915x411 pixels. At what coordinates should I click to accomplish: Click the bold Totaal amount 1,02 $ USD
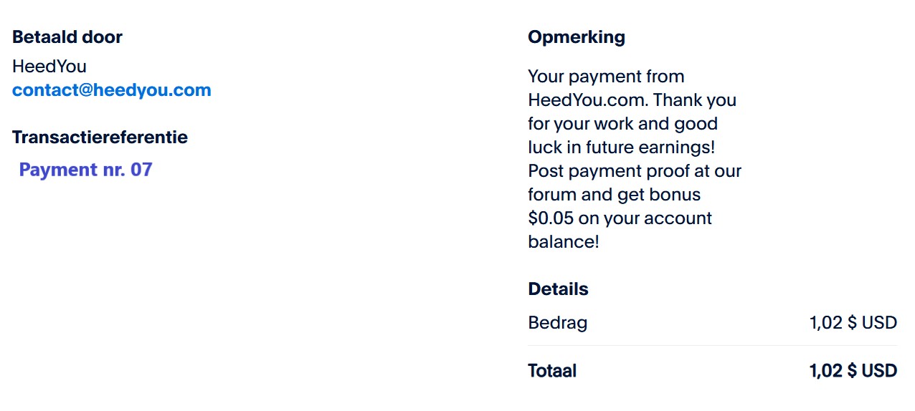point(853,371)
